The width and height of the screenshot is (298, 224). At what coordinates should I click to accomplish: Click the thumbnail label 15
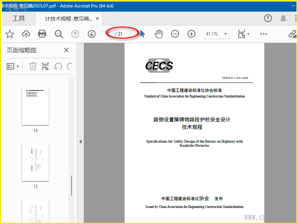click(x=35, y=186)
